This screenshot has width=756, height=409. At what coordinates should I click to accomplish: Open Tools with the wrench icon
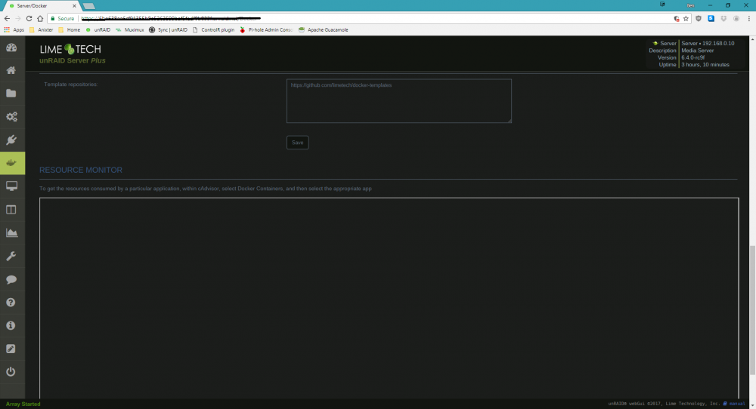[x=11, y=256]
